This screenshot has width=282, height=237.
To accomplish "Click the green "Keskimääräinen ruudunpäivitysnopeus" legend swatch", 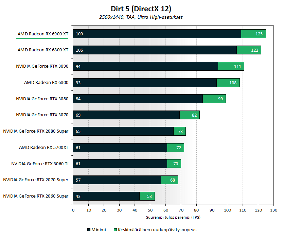I will coord(116,230).
